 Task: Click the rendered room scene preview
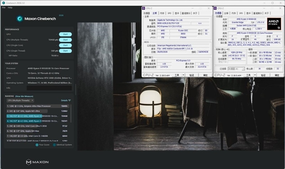[181, 86]
